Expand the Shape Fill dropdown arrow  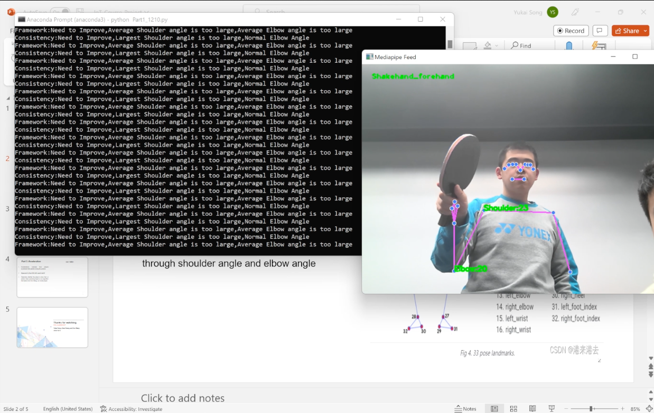click(x=497, y=46)
